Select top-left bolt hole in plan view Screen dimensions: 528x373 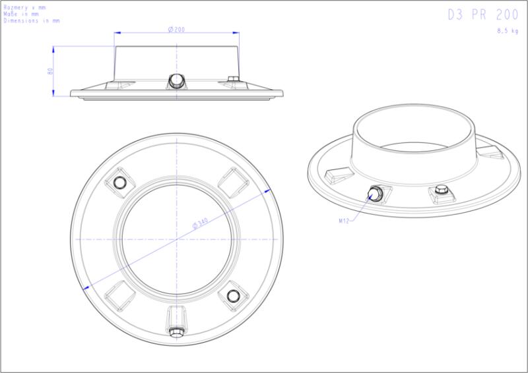[x=120, y=183]
